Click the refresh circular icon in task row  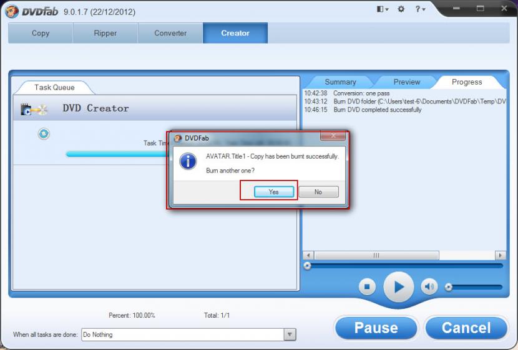coord(44,134)
